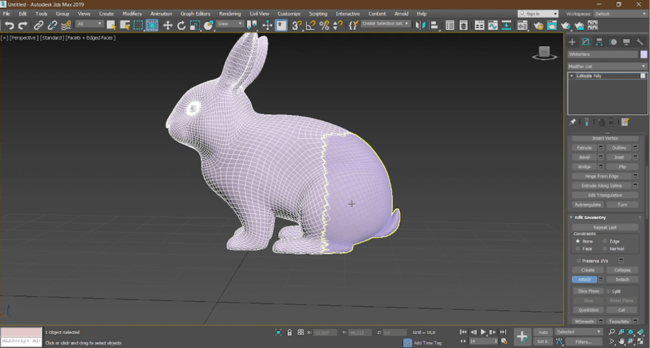Pick the Select and Scale tool
The width and height of the screenshot is (650, 348).
tap(195, 26)
